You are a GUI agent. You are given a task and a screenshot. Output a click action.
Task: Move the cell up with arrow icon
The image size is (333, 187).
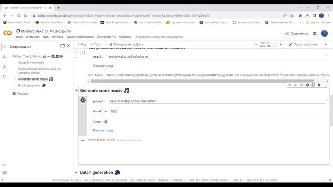coord(290,85)
